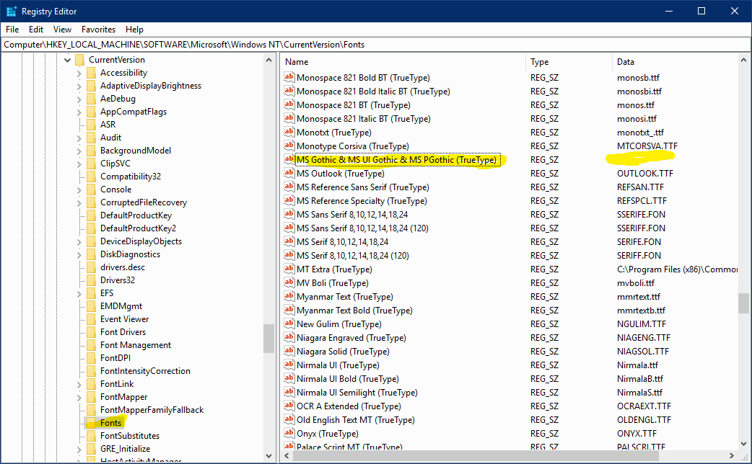Sort values by the Name column header

pos(403,62)
